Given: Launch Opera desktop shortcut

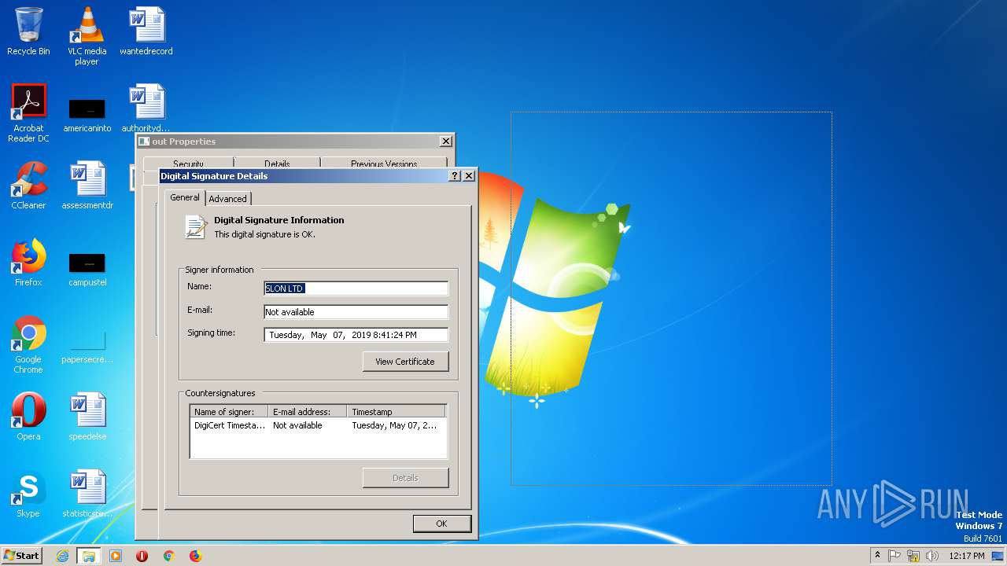Looking at the screenshot, I should pos(28,417).
